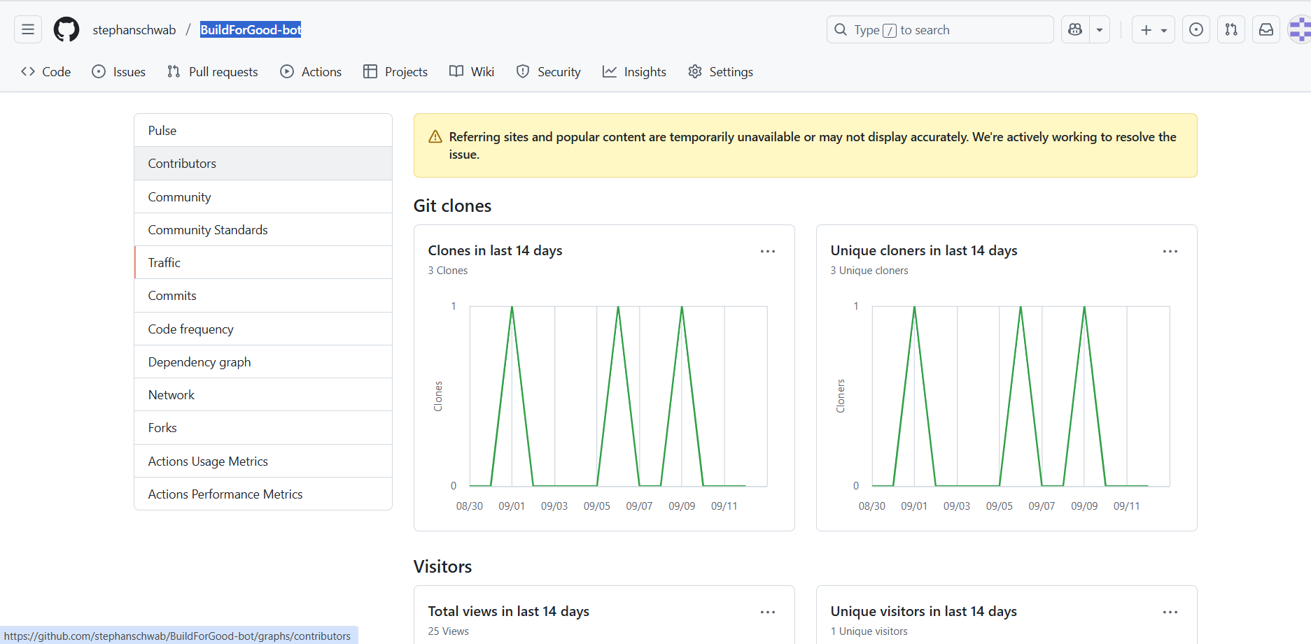Image resolution: width=1311 pixels, height=644 pixels.
Task: Open the Actions tab
Action: tap(311, 71)
